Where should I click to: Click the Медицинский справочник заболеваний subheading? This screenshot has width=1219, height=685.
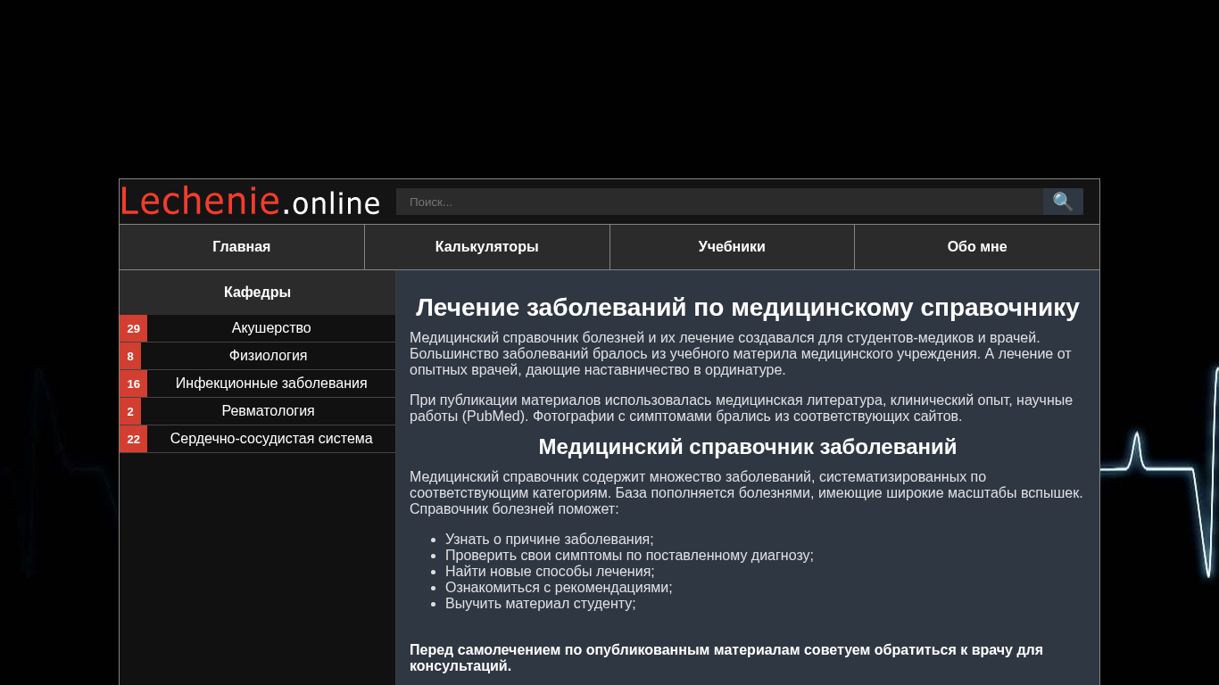pyautogui.click(x=748, y=447)
